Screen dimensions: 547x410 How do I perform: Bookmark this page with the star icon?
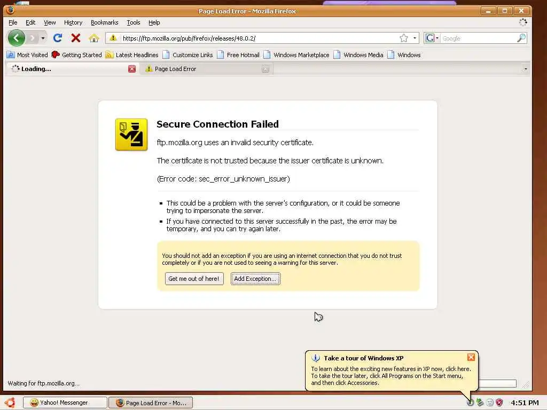[404, 38]
